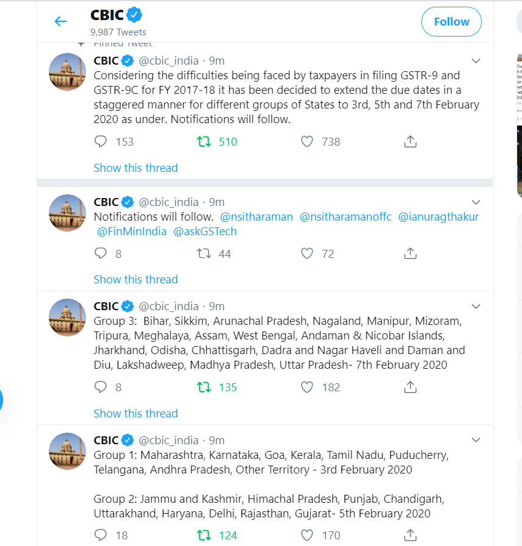Share the Group 1 and 2 tweet
Viewport: 522px width, 546px height.
pyautogui.click(x=410, y=535)
